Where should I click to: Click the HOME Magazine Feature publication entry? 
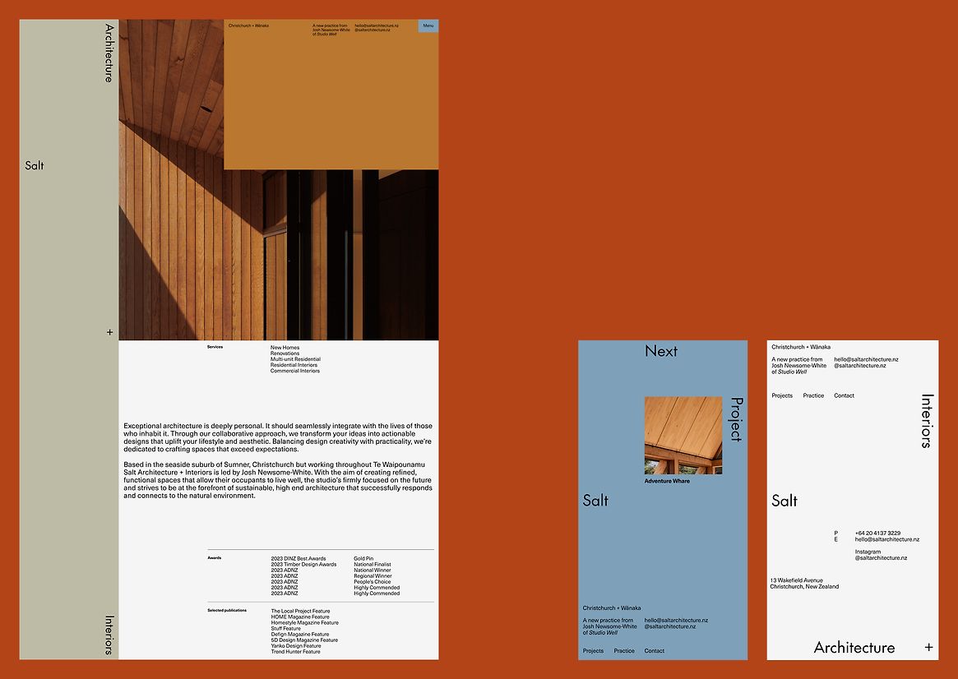coord(300,617)
